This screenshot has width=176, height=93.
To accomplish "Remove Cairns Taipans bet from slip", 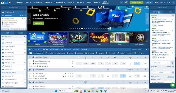I will tap(172, 40).
